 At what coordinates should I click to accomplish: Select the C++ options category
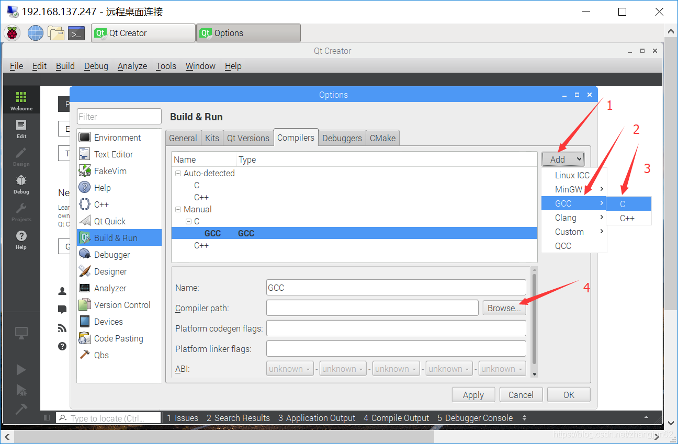click(119, 204)
